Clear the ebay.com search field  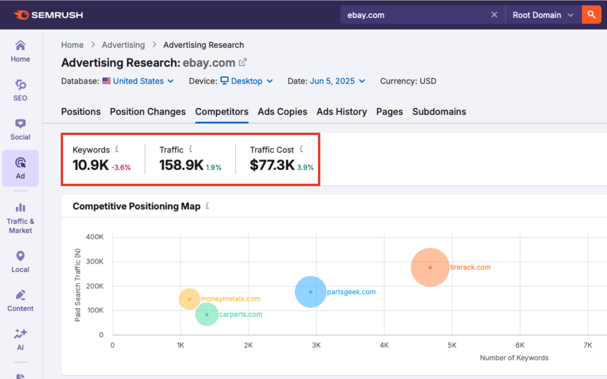[x=494, y=14]
